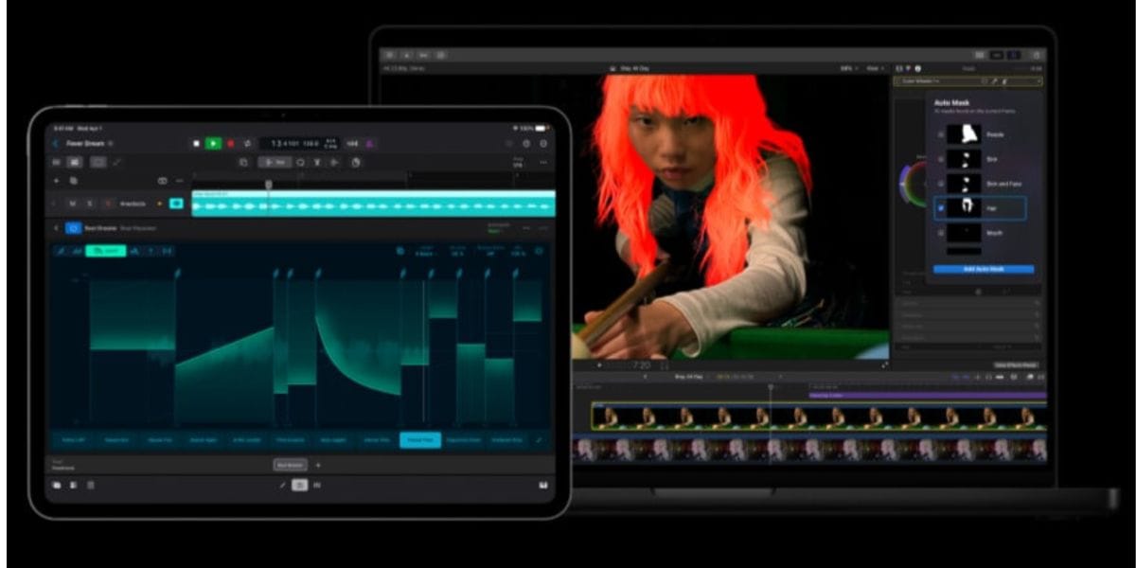Uncheck the Hair auto mask checkbox

(x=940, y=207)
